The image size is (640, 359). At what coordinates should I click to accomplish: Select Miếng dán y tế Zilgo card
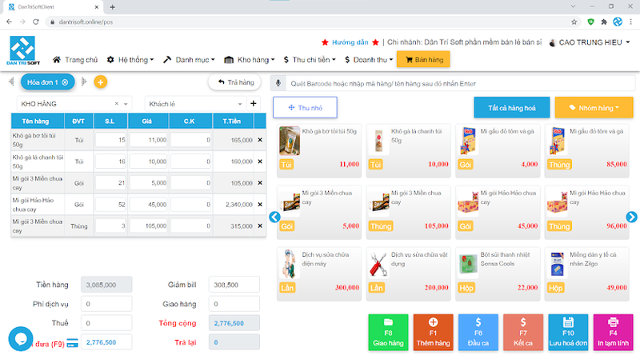(x=587, y=273)
